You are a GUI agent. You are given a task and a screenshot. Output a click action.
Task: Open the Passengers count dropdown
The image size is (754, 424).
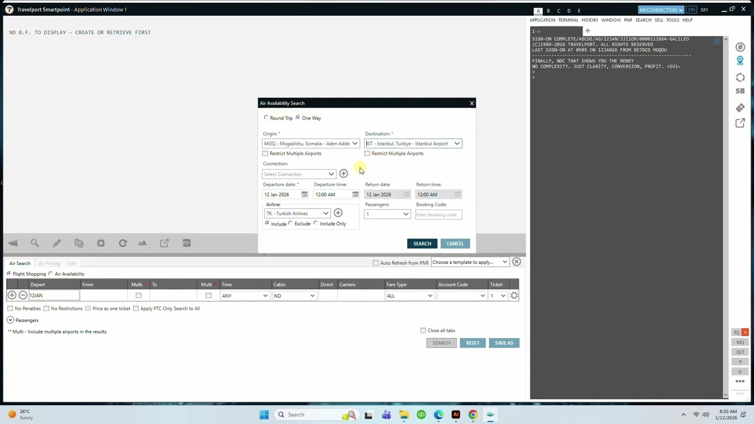(387, 214)
